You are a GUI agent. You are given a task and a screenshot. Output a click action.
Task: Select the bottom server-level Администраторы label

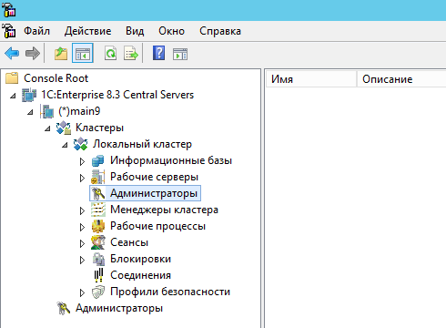[119, 308]
